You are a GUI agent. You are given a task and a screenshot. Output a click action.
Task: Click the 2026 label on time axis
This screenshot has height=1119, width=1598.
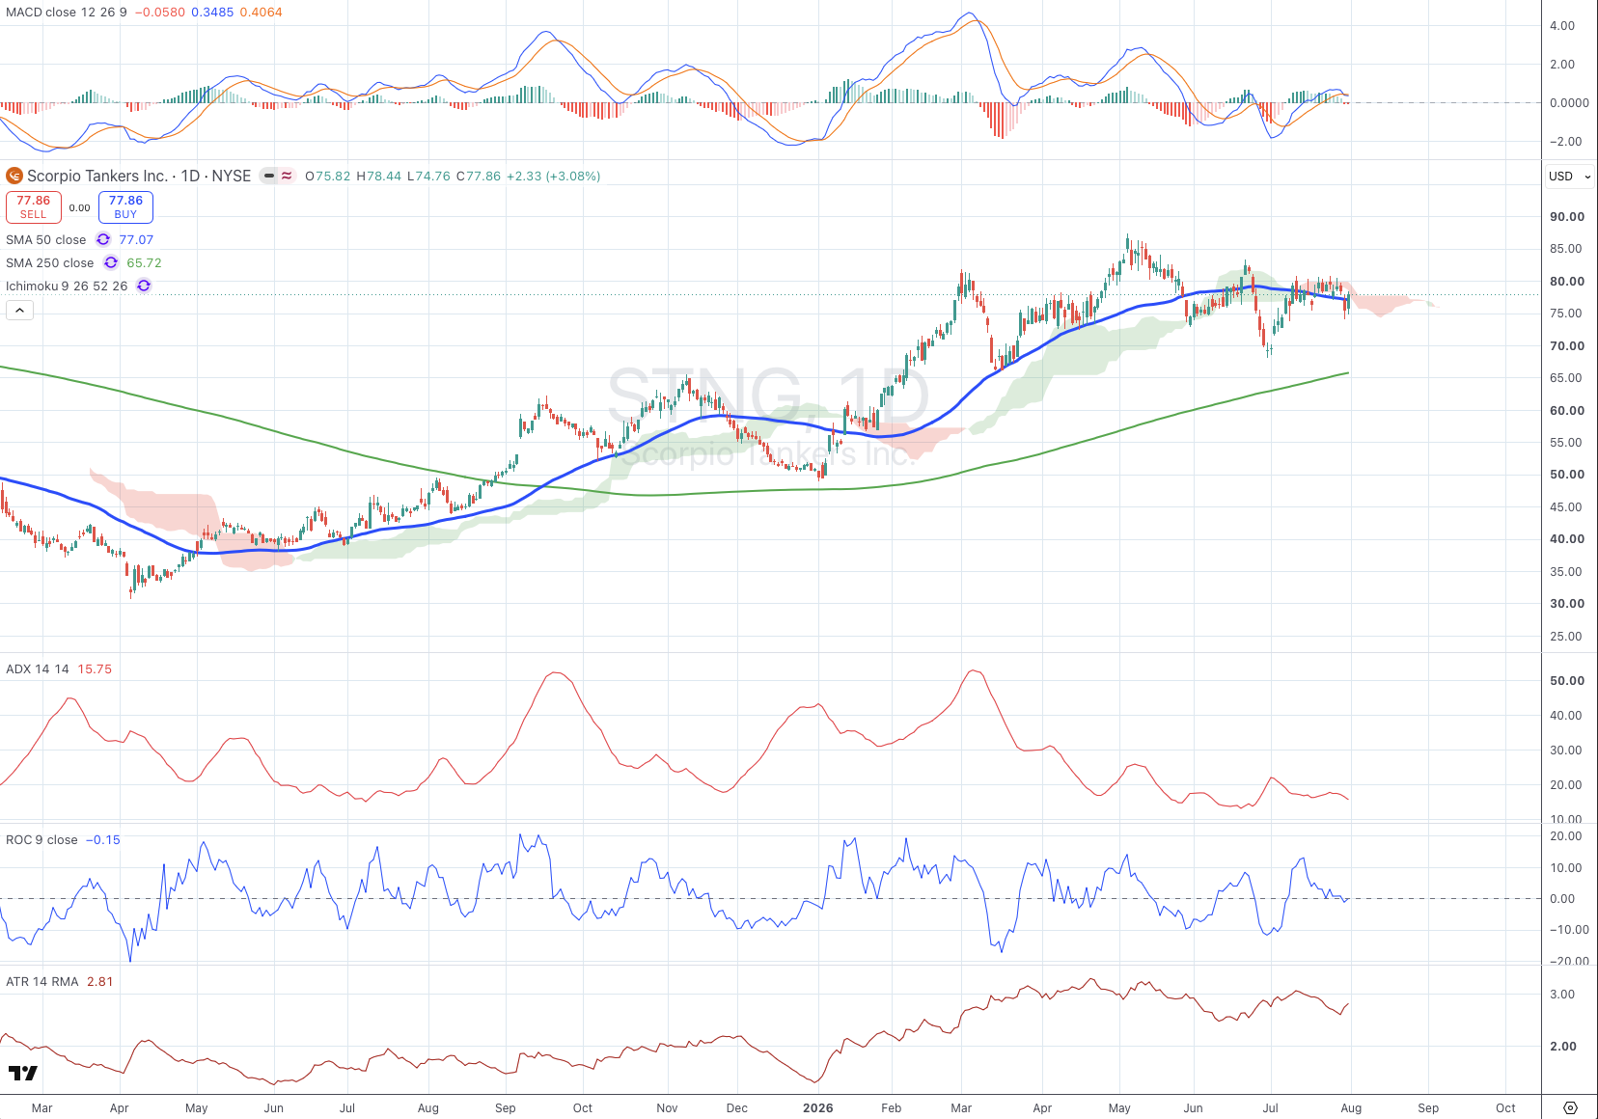(x=817, y=1107)
